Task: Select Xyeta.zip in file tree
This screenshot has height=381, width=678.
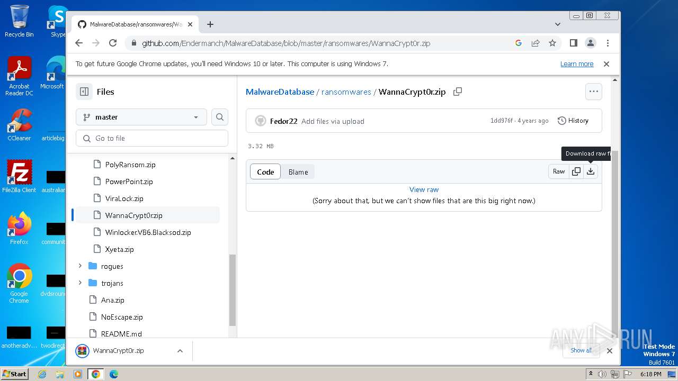Action: coord(119,249)
